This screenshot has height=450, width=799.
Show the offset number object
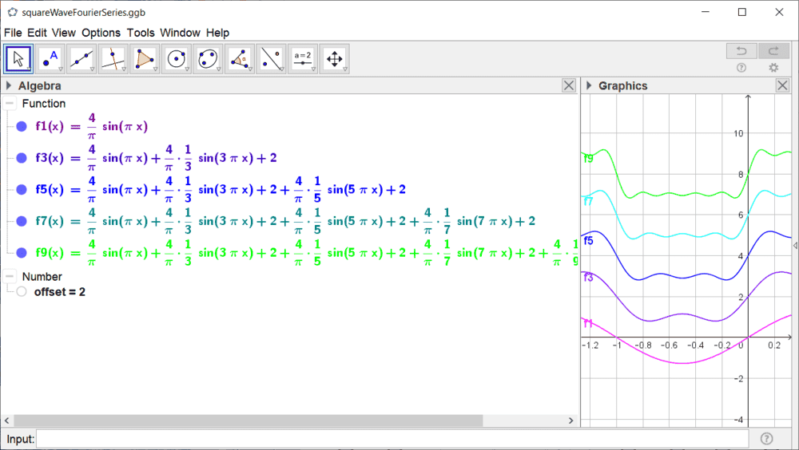(x=22, y=292)
